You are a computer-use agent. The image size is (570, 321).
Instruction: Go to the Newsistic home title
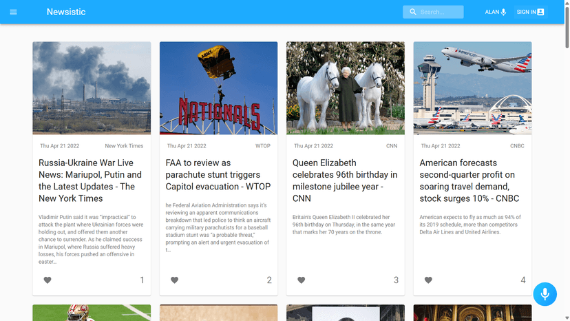pyautogui.click(x=66, y=12)
